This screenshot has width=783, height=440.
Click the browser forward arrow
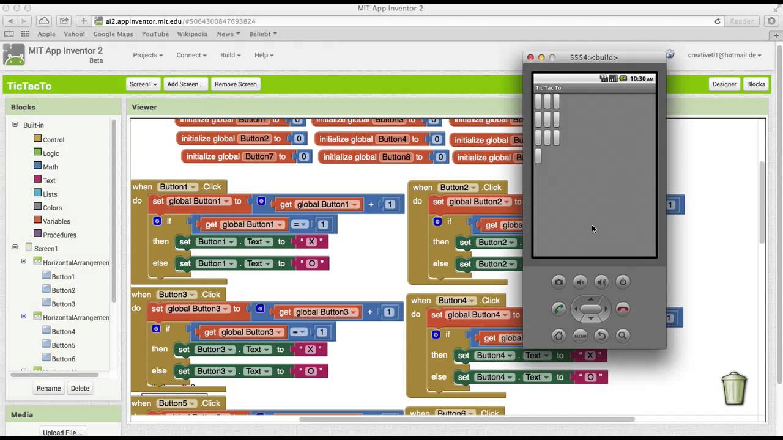[24, 21]
